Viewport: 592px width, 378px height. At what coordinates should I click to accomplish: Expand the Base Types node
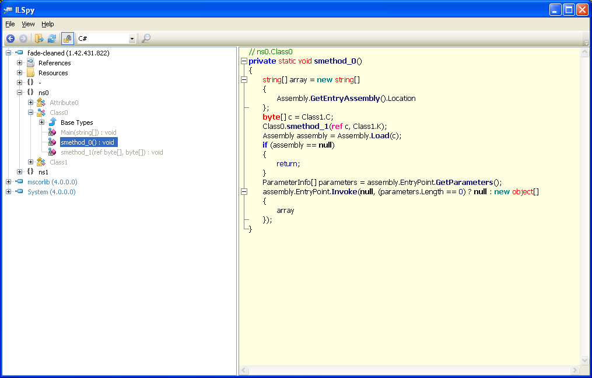[42, 123]
